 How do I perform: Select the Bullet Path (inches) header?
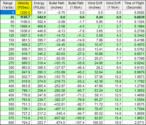click(57, 5)
